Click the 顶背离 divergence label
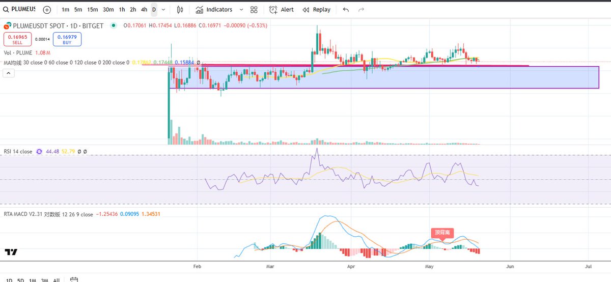This screenshot has width=611, height=282. [442, 232]
